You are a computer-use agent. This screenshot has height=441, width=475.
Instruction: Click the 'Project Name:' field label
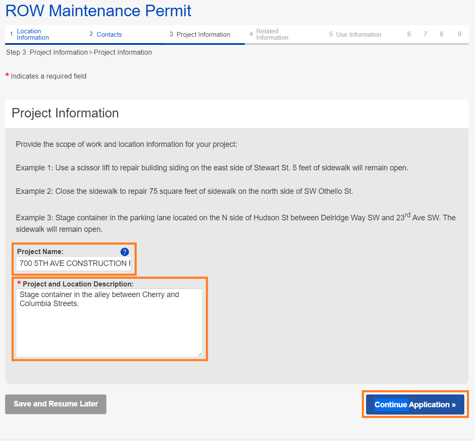tap(40, 252)
